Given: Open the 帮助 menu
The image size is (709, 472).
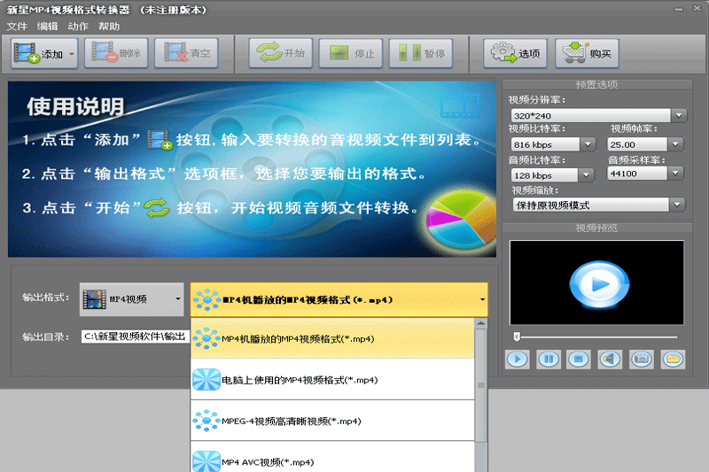Looking at the screenshot, I should pyautogui.click(x=109, y=27).
